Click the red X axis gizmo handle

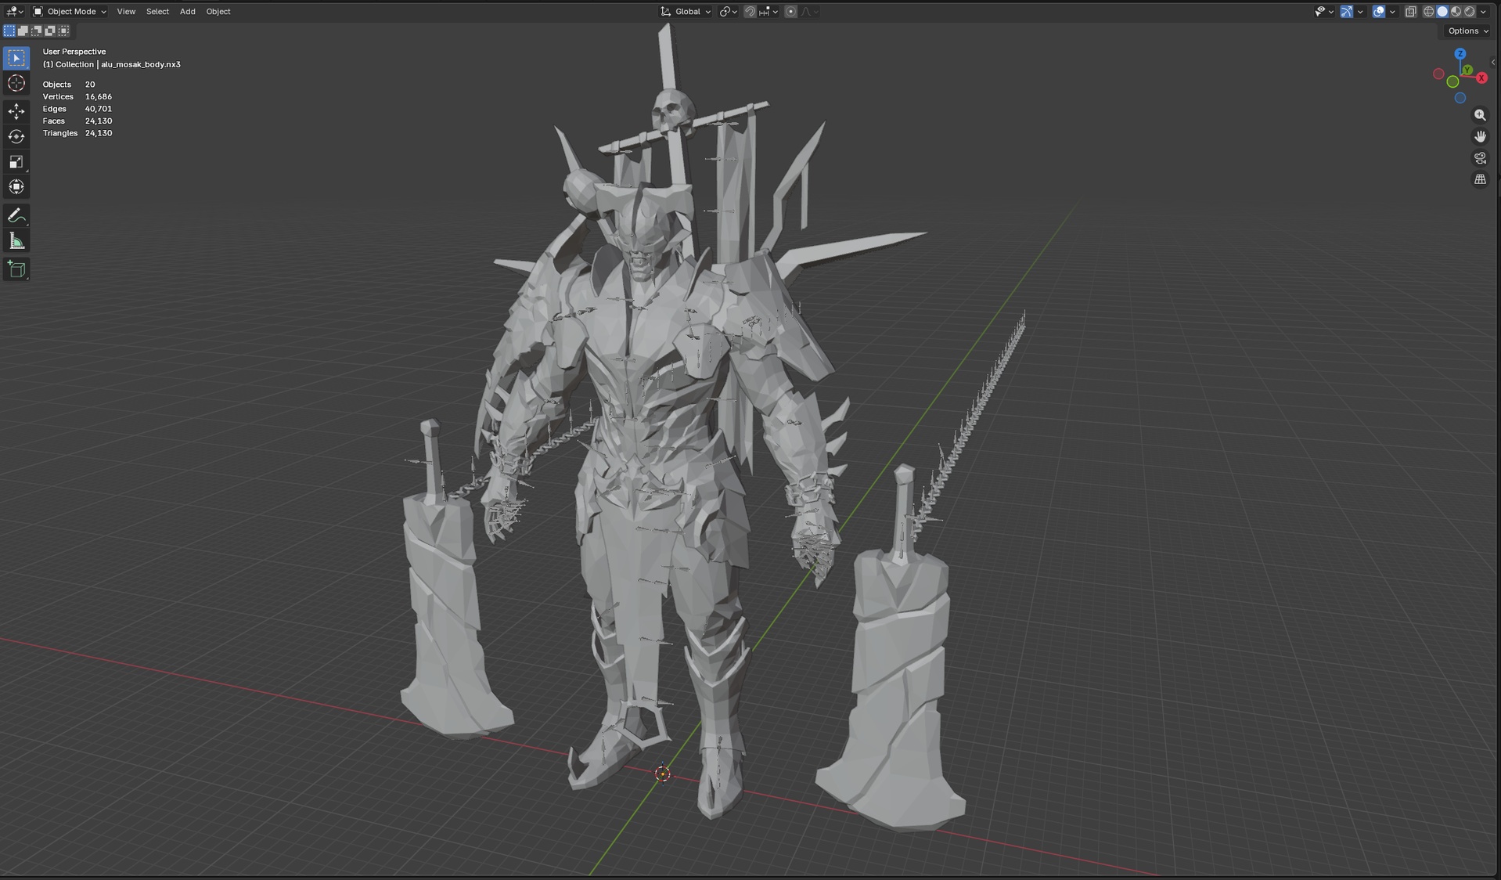click(x=1481, y=78)
